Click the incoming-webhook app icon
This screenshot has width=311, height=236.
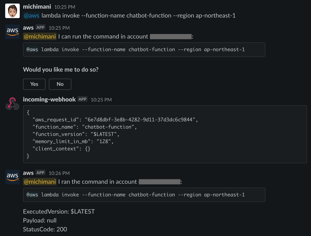pyautogui.click(x=12, y=103)
